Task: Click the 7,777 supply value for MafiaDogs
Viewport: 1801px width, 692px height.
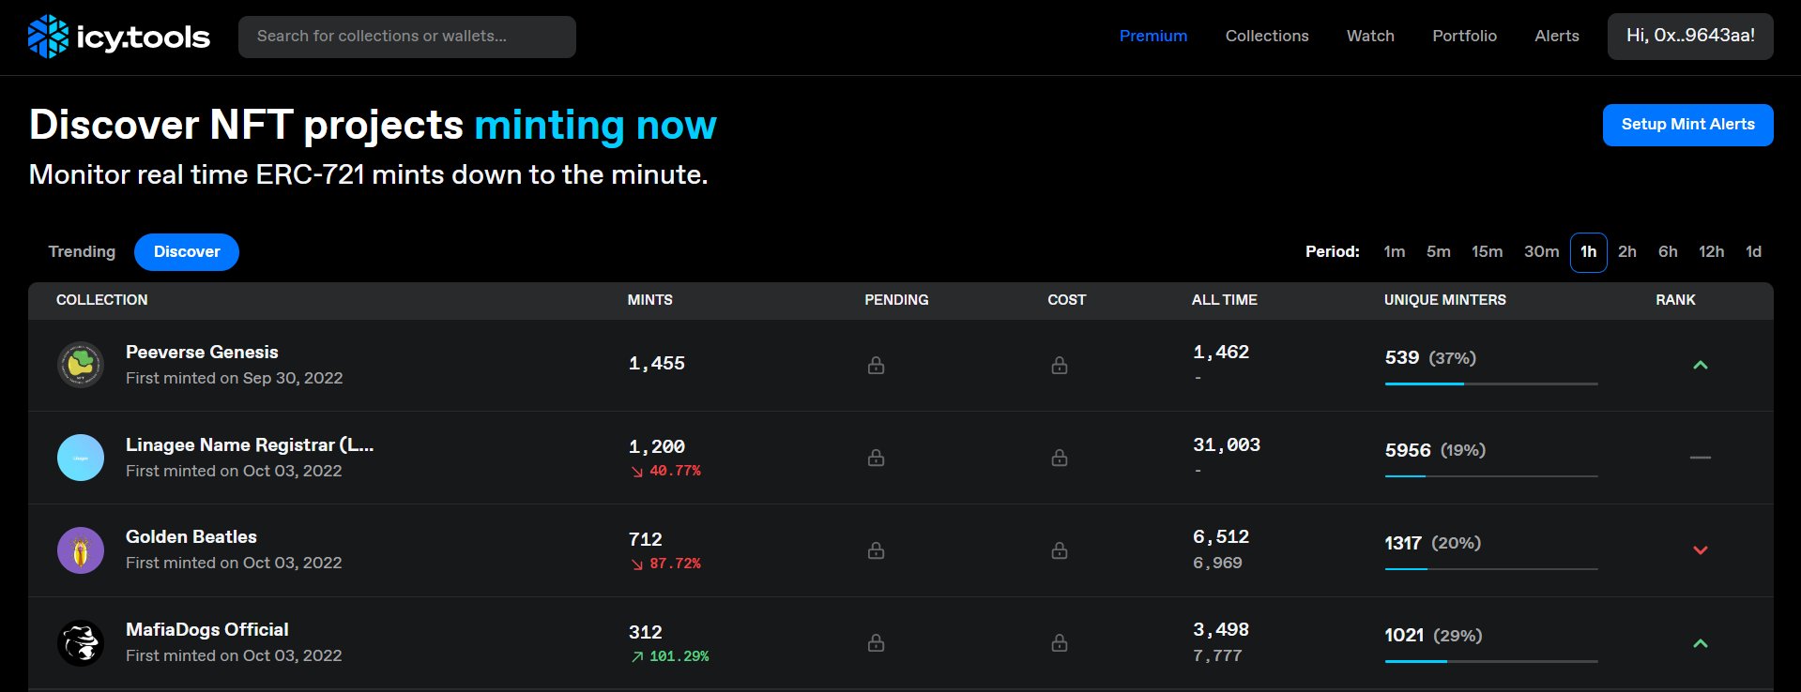Action: click(1217, 655)
